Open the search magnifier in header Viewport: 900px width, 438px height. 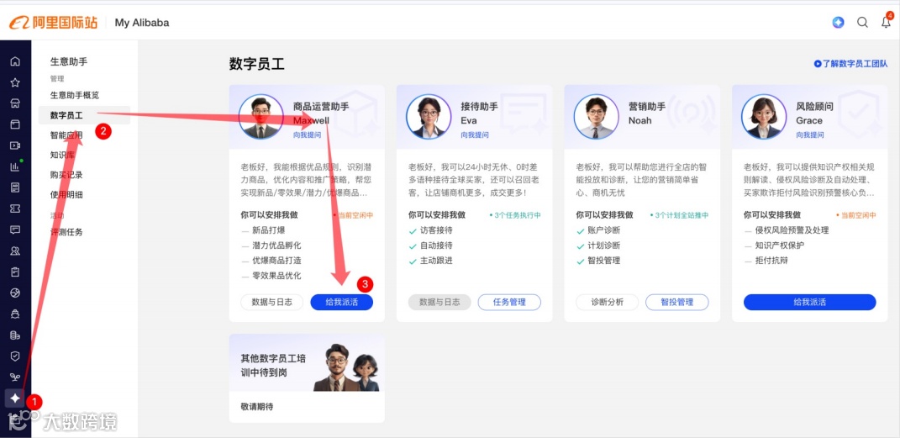pos(863,23)
